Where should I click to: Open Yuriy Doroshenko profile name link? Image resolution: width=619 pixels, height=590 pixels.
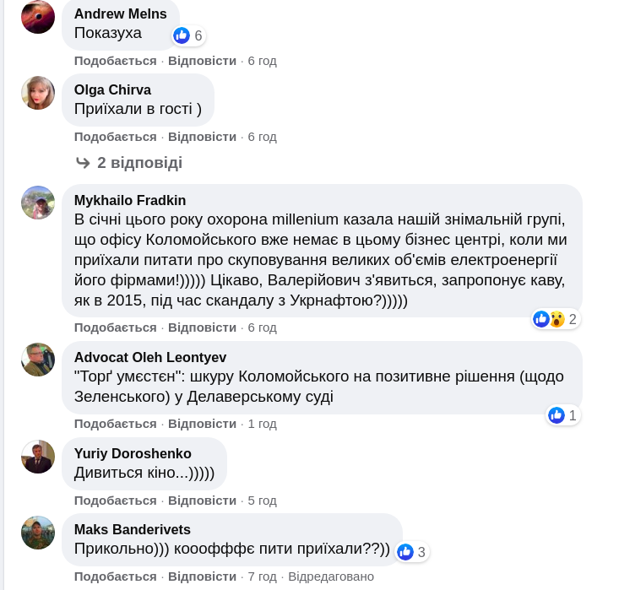[133, 454]
